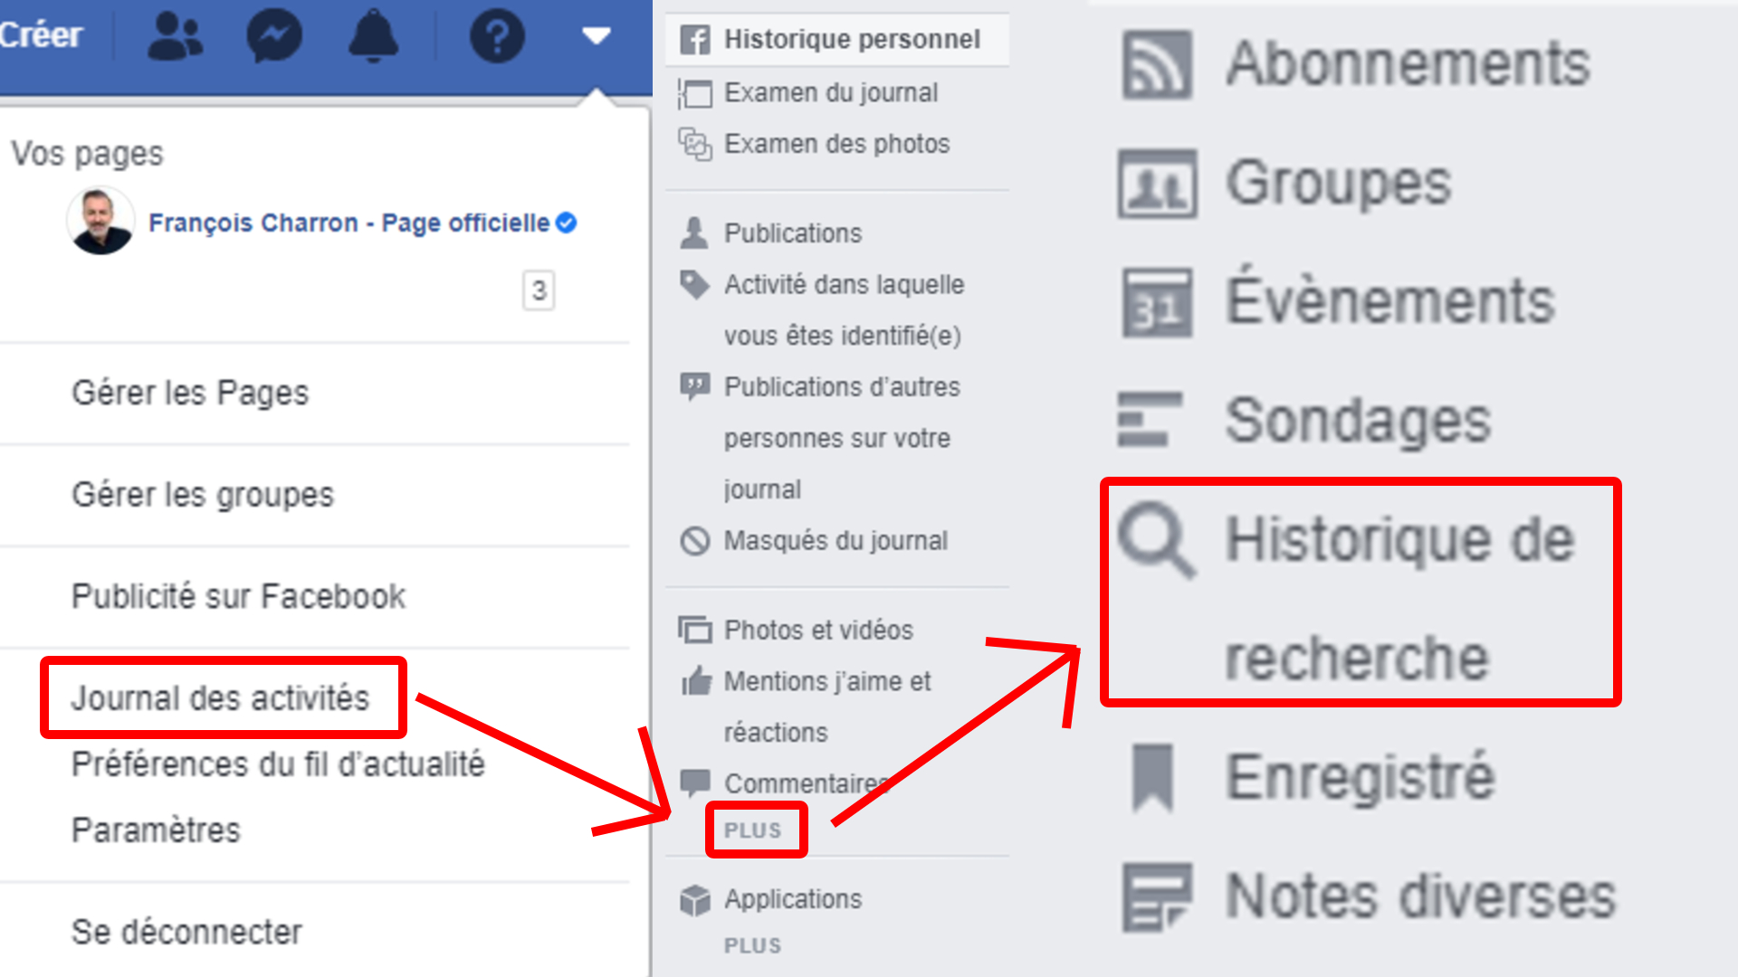Open Examen des photos

coord(836,144)
